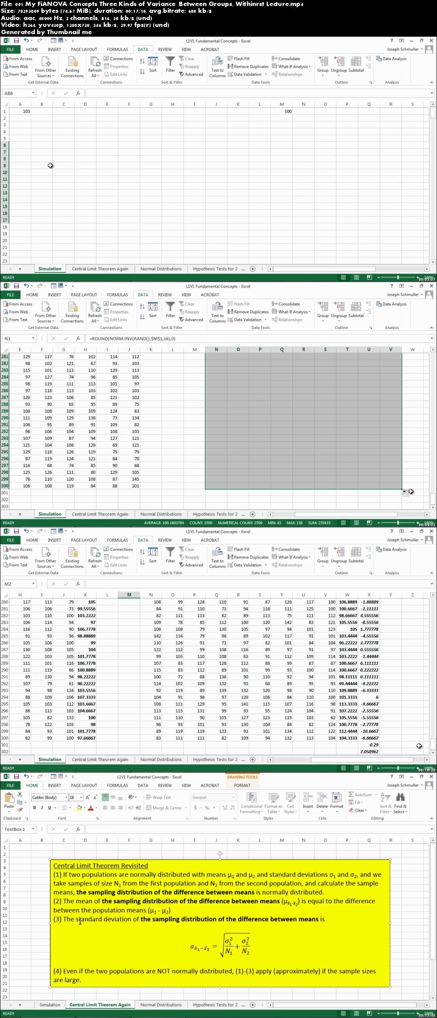Click Data Analysis in the AB6 frame

(x=391, y=59)
